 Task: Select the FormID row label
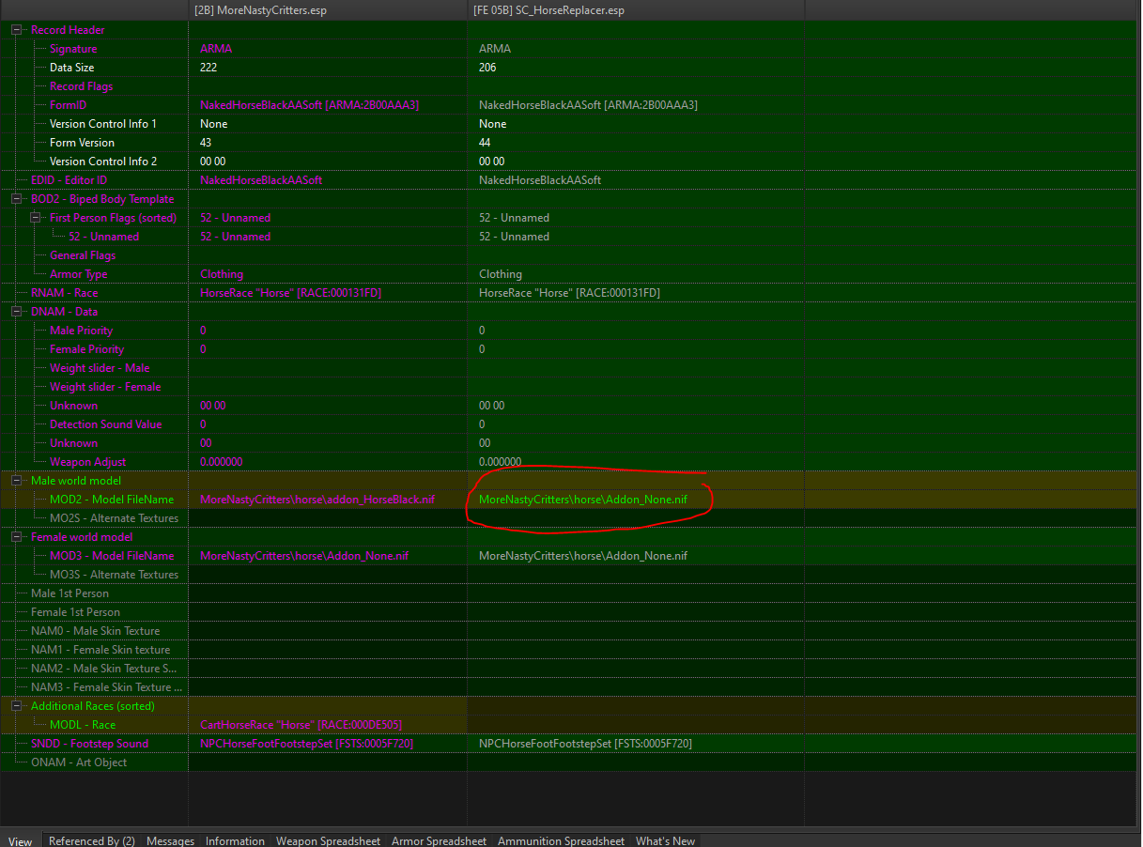point(68,105)
